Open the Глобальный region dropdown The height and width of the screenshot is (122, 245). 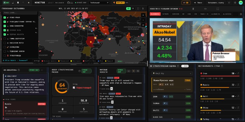point(99,3)
